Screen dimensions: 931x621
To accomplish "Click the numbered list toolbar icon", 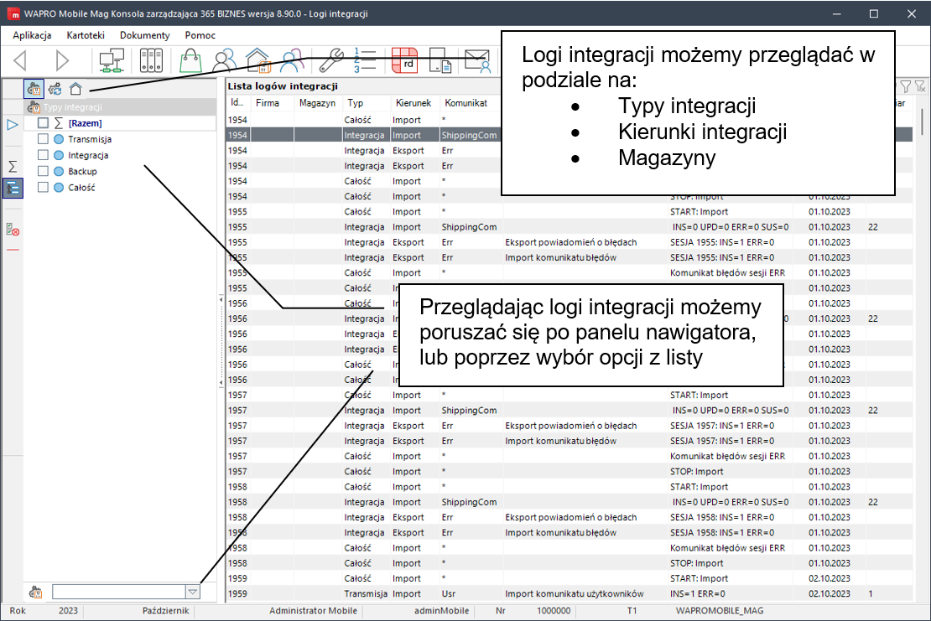I will 365,60.
